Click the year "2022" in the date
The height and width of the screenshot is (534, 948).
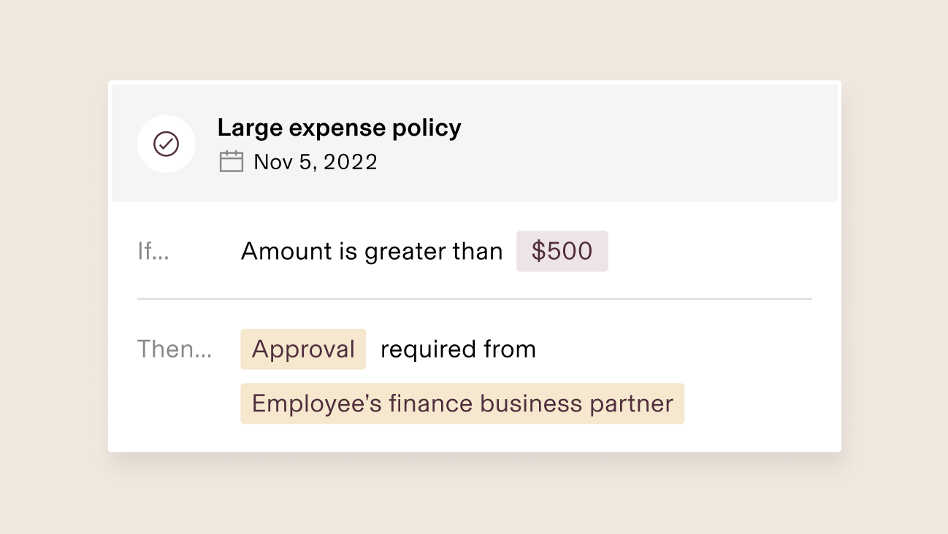tap(351, 162)
